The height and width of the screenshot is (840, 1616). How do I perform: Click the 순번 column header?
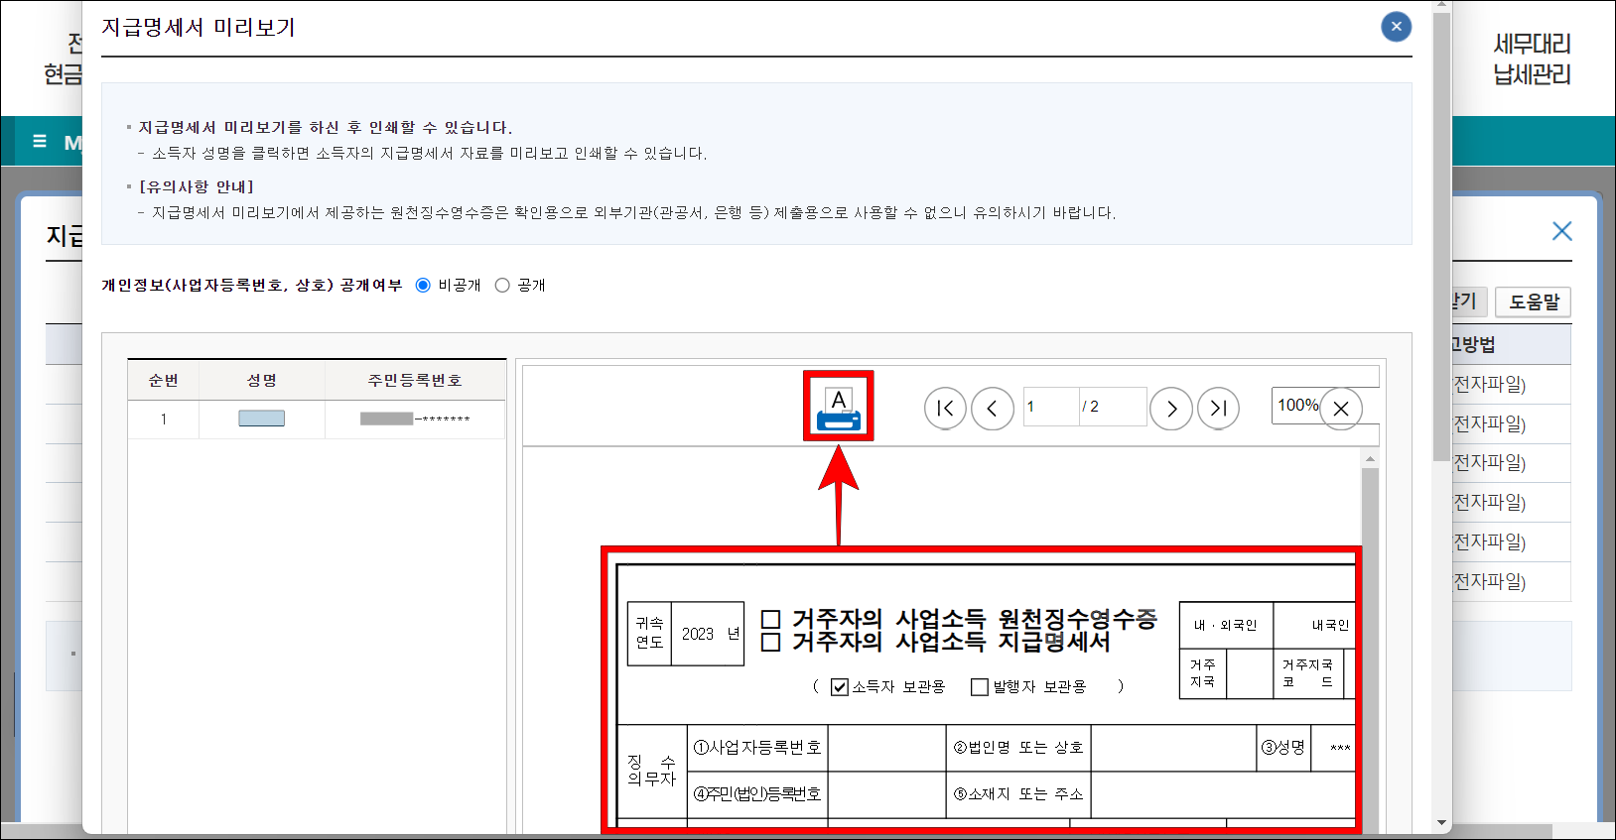click(x=164, y=380)
